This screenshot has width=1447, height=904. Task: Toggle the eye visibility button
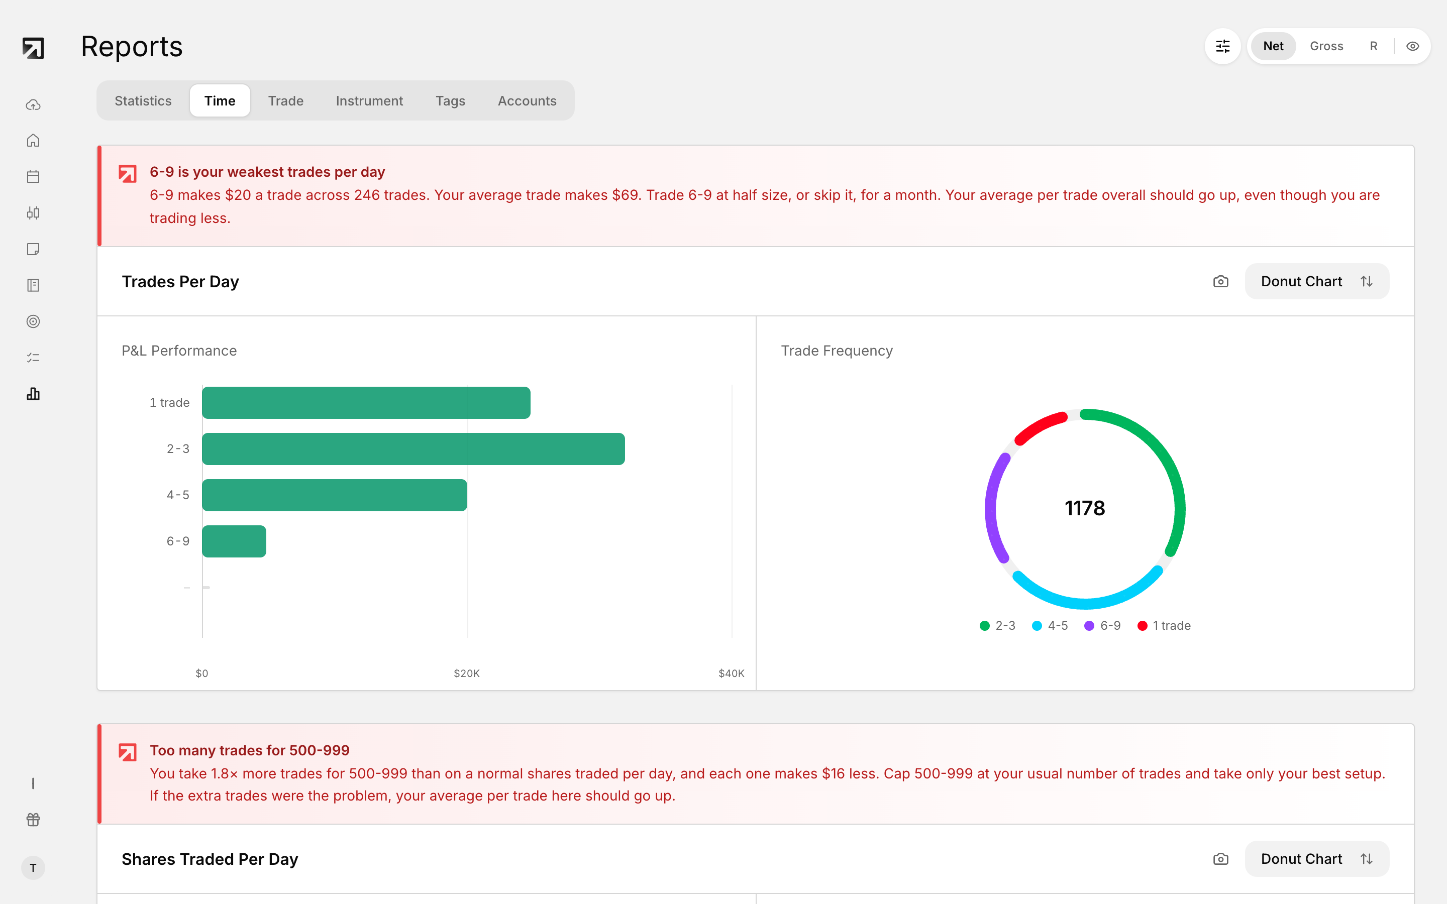[x=1412, y=46]
